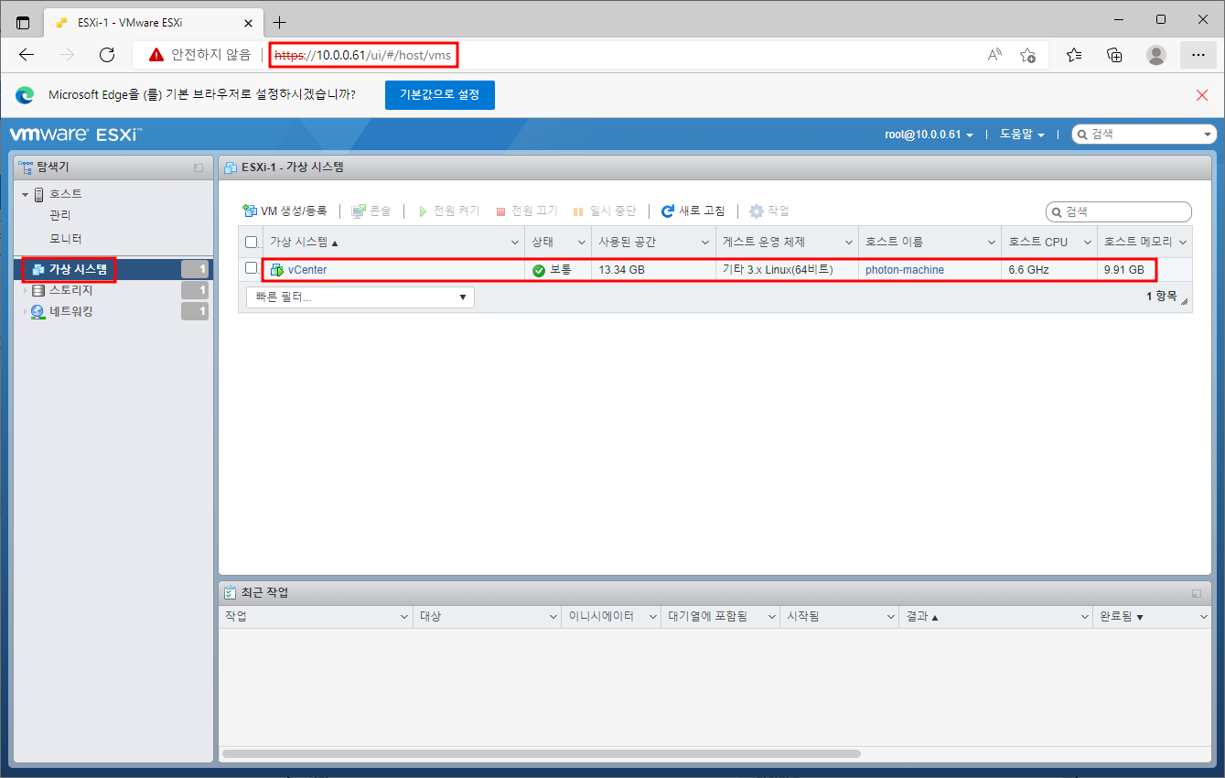Click the VM 생성/등록 button
The image size is (1225, 778).
[285, 211]
